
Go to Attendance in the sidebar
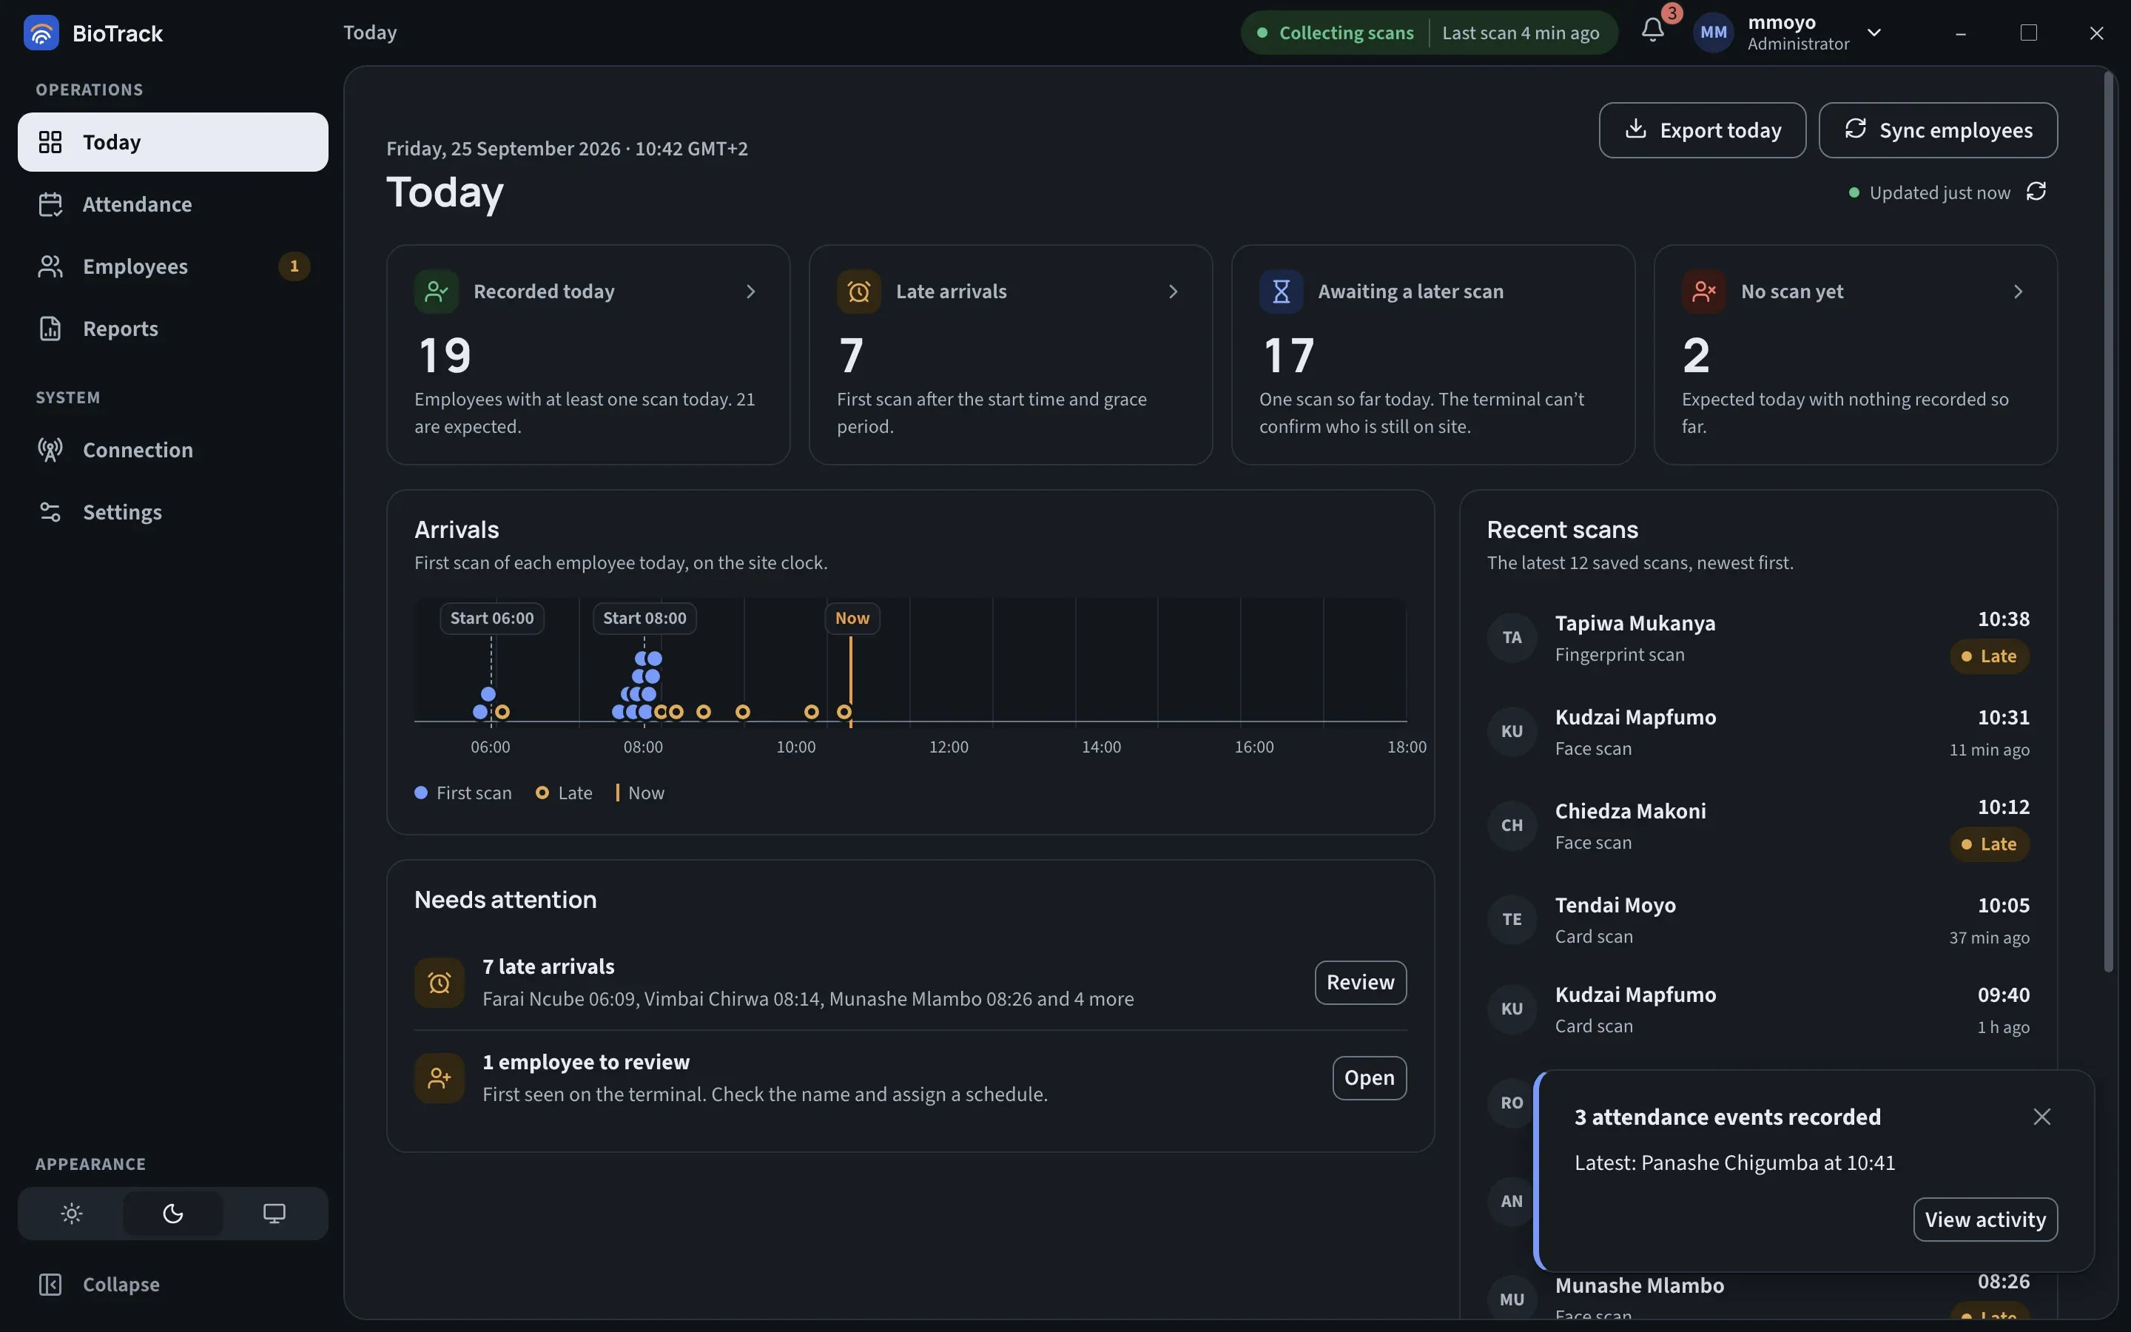(172, 204)
